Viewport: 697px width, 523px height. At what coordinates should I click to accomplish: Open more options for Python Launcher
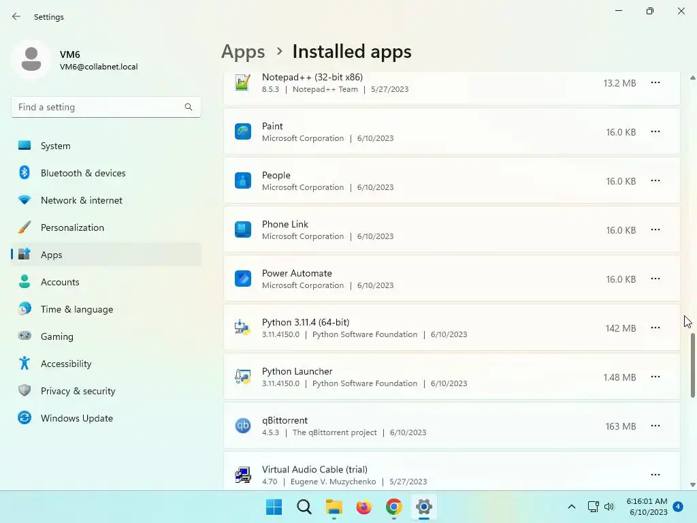pyautogui.click(x=655, y=377)
